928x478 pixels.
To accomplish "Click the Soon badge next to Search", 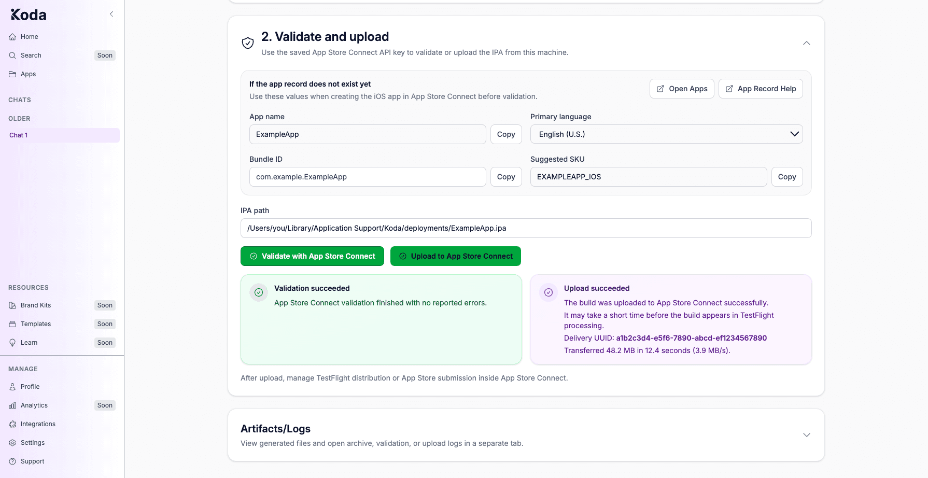I will 105,55.
